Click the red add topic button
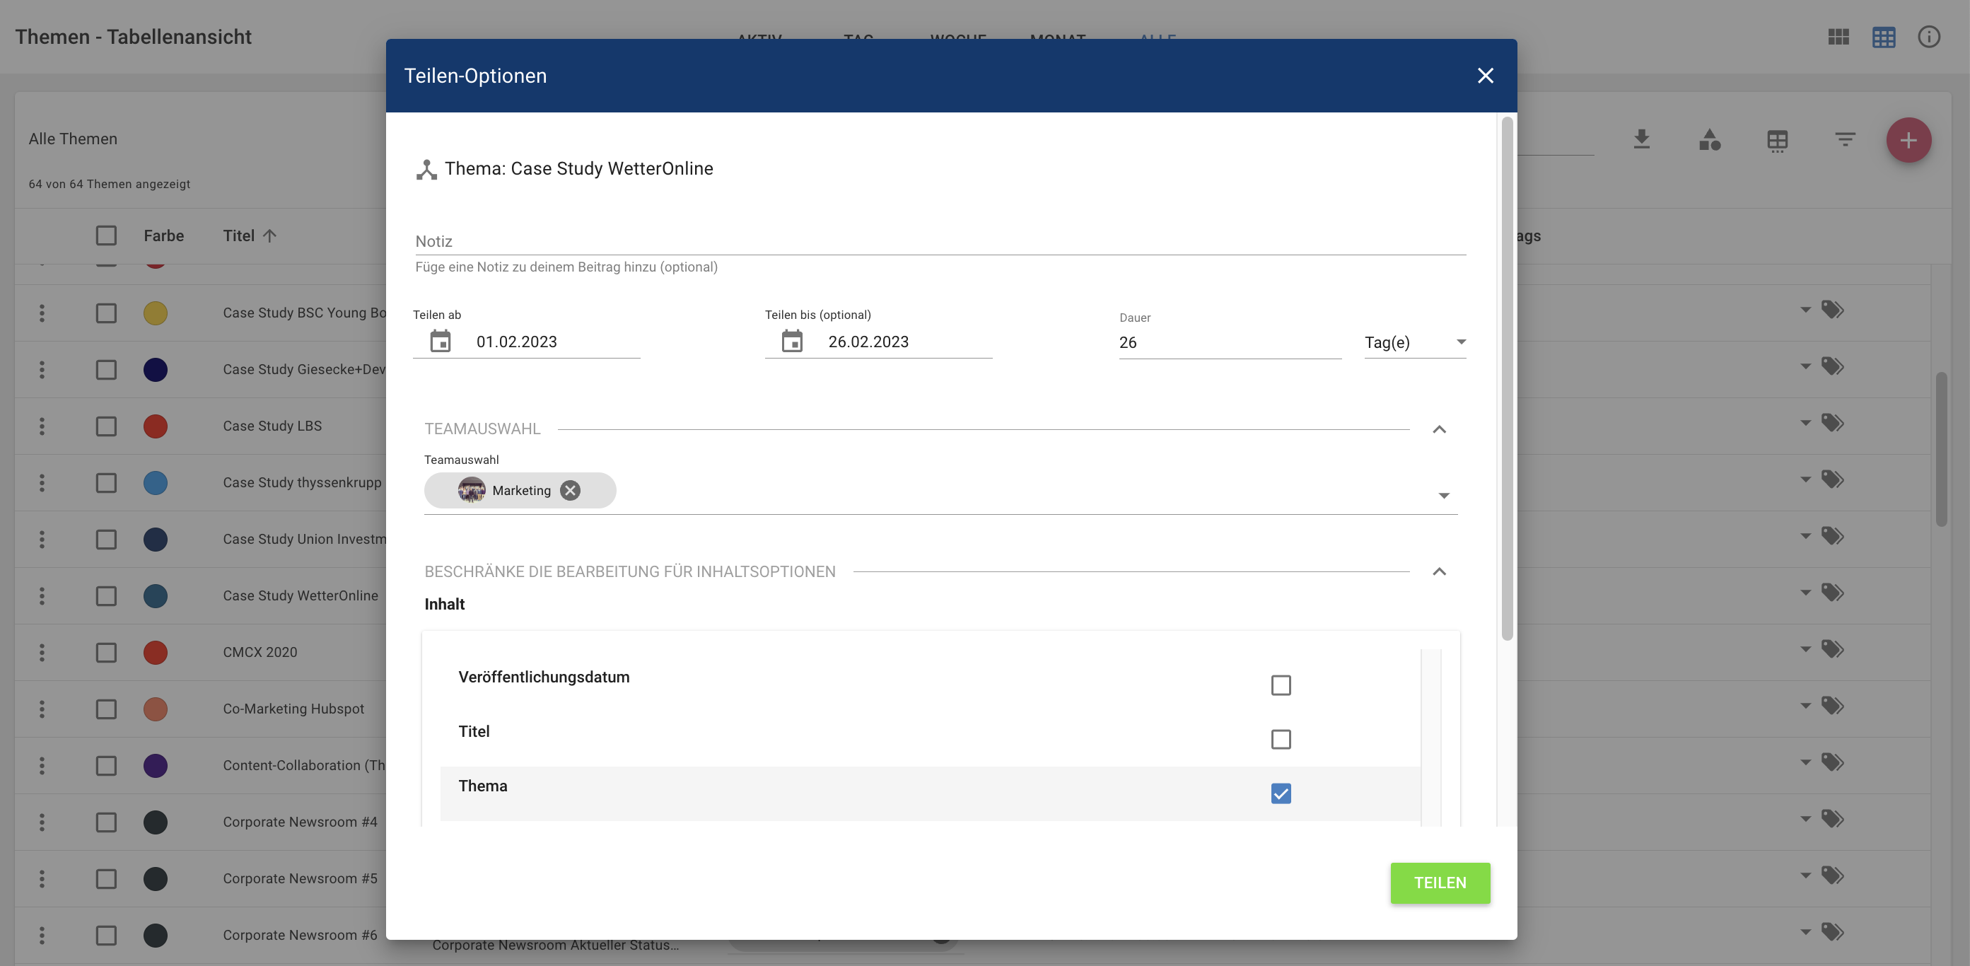 1908,140
